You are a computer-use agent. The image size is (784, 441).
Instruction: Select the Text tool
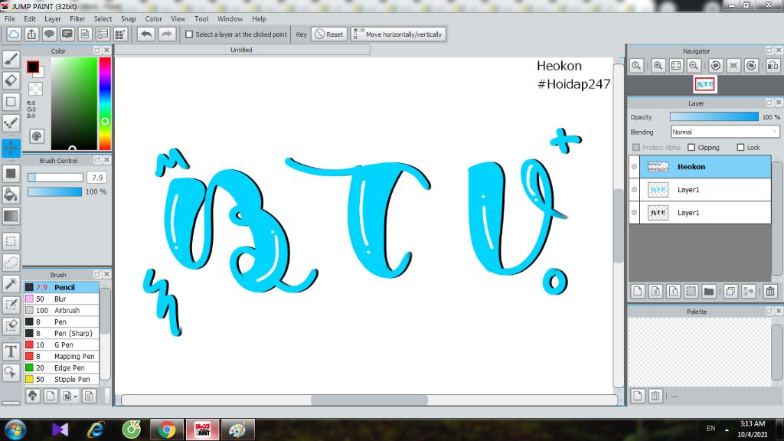(x=11, y=351)
